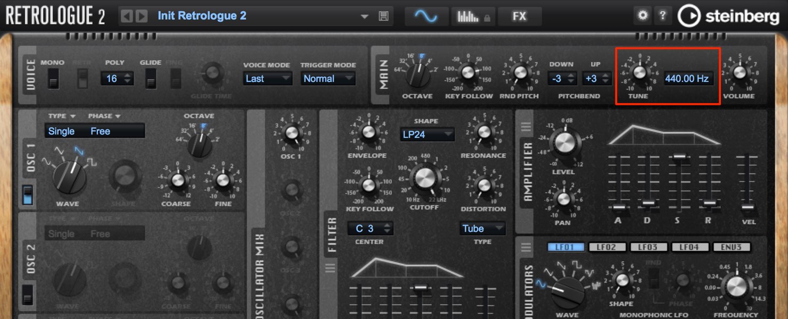Screen dimensions: 788x319
Task: Open the Voice Mode dropdown showing Last
Action: [x=267, y=79]
